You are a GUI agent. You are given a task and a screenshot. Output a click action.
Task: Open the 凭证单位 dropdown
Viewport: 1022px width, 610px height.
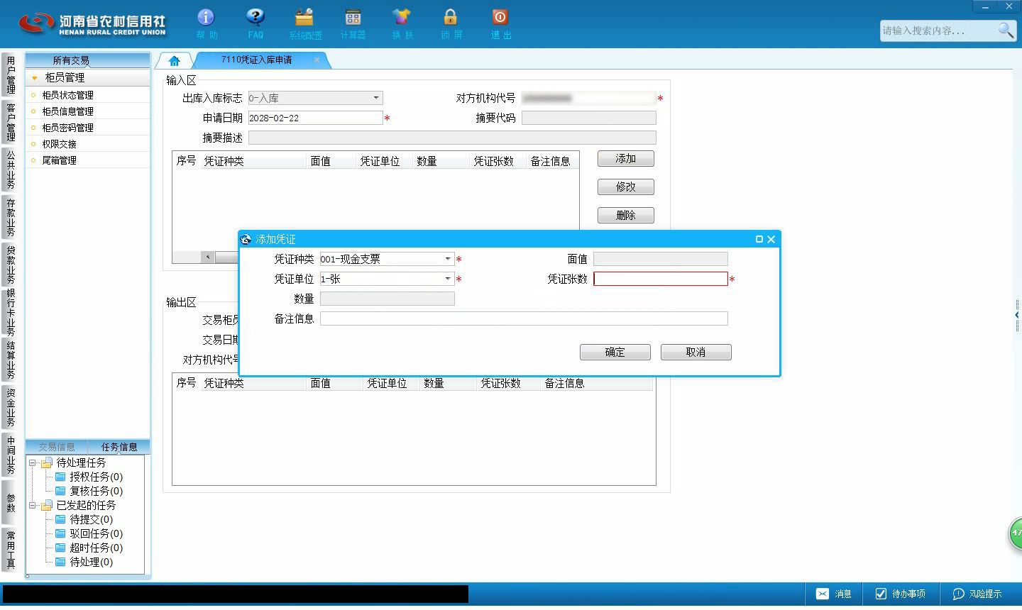point(448,279)
